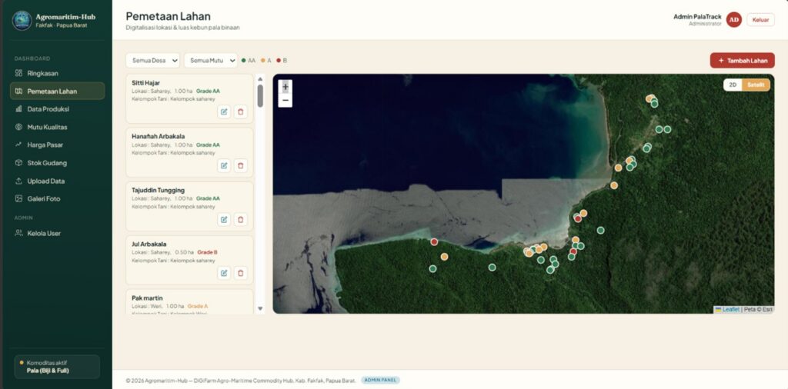788x389 pixels.
Task: Open the Kelola User admin page
Action: (x=57, y=234)
